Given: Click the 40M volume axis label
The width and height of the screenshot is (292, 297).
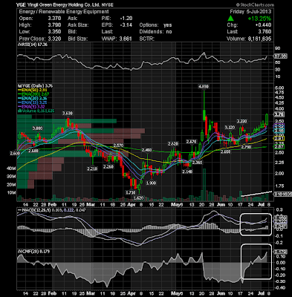Looking at the screenshot, I should pyautogui.click(x=11, y=169).
